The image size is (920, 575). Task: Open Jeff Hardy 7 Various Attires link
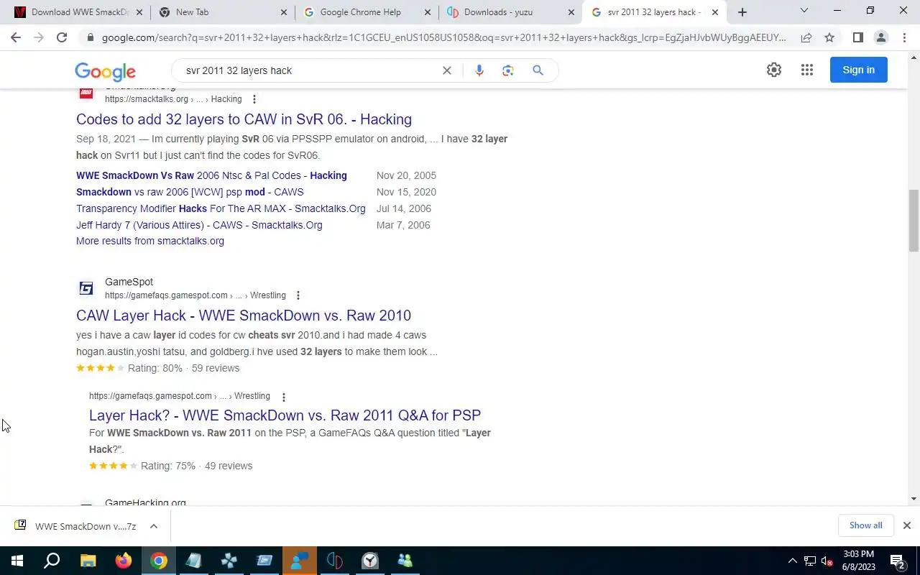point(199,225)
